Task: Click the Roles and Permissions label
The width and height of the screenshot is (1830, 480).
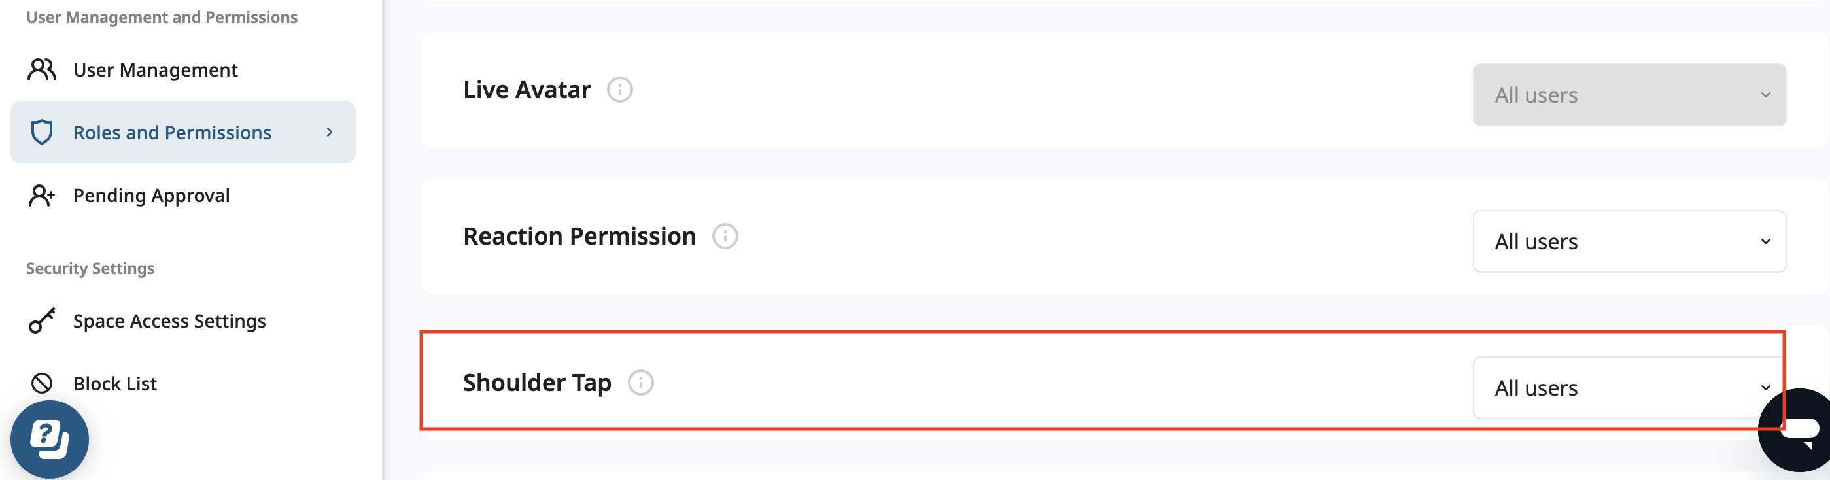Action: click(172, 132)
